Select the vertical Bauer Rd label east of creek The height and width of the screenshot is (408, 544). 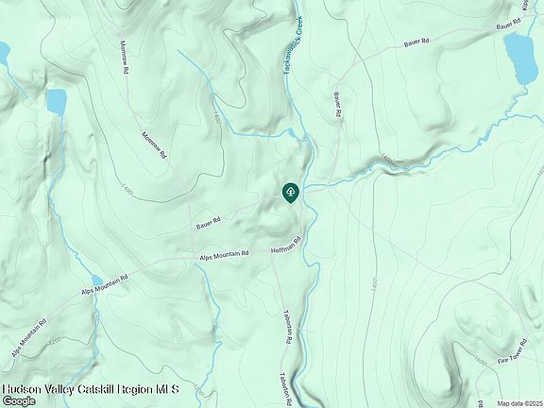(338, 104)
